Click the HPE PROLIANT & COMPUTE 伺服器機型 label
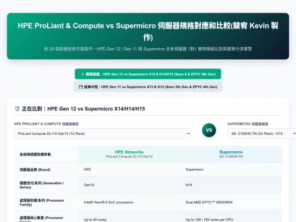Image resolution: width=296 pixels, height=222 pixels. [46, 124]
